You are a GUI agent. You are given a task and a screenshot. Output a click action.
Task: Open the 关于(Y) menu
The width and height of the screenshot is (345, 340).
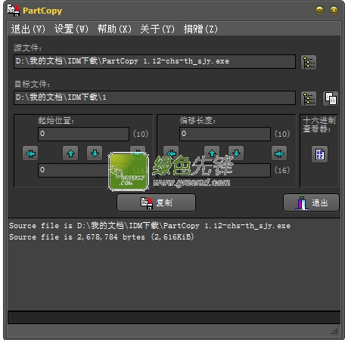pyautogui.click(x=157, y=29)
